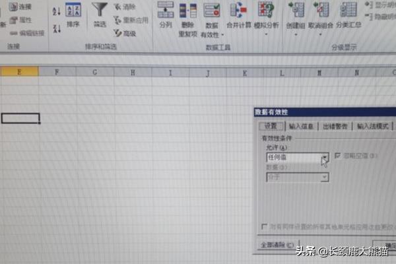Reapply the filter (重新应用)

point(131,20)
